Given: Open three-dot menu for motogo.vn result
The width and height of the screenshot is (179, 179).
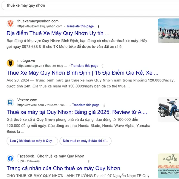Looking at the screenshot, I should (x=103, y=66).
